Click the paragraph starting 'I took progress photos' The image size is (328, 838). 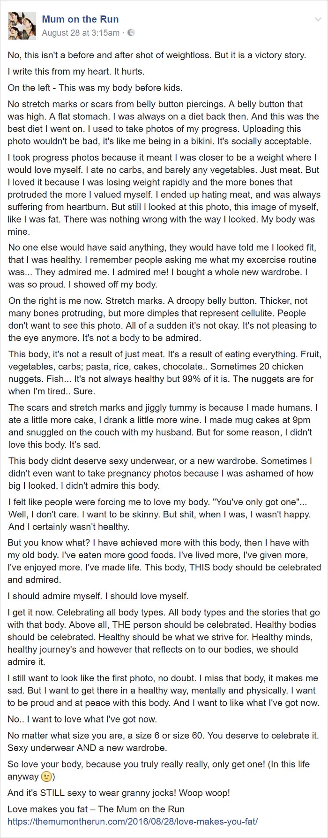click(x=164, y=195)
